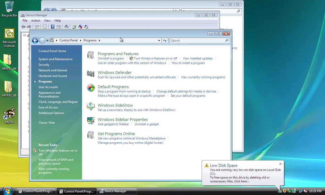This screenshot has height=195, width=325.
Task: Open the Default Programs globe icon
Action: coord(91,88)
